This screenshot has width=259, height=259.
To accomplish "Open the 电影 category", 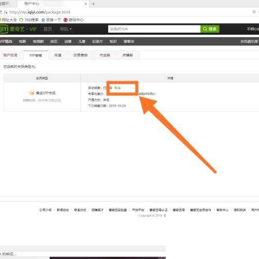I will pos(22,41).
